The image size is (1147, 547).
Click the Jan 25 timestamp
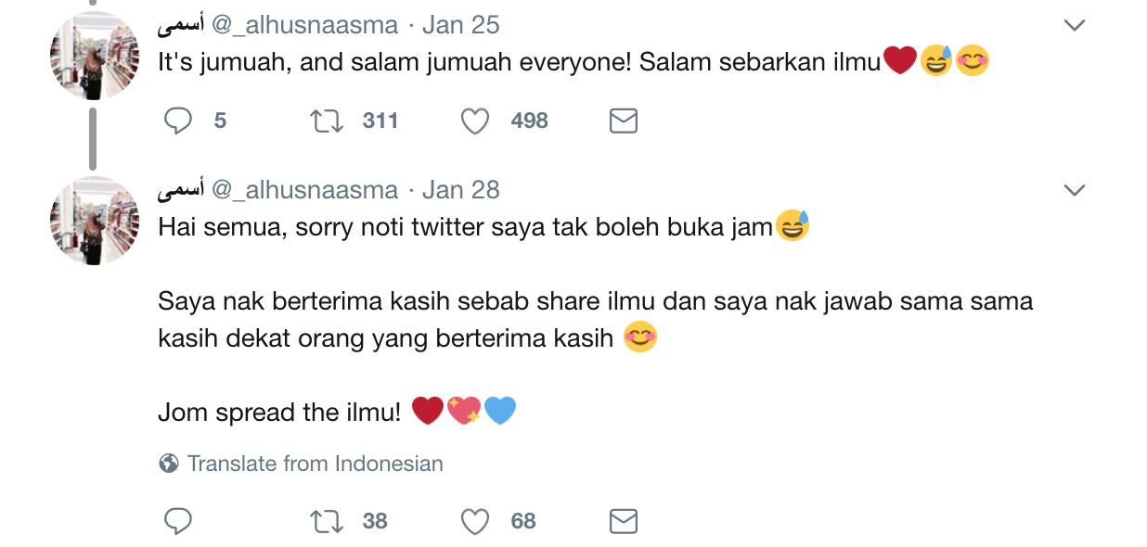(x=460, y=25)
